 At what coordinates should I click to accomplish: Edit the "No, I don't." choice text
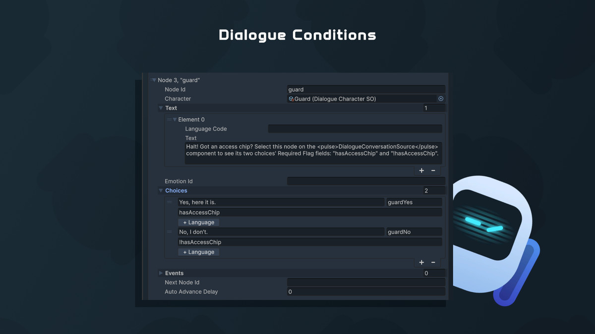(281, 232)
